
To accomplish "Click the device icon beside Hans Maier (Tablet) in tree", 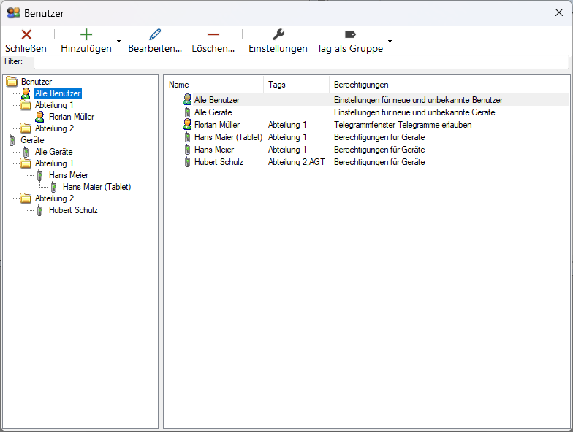I will point(54,187).
